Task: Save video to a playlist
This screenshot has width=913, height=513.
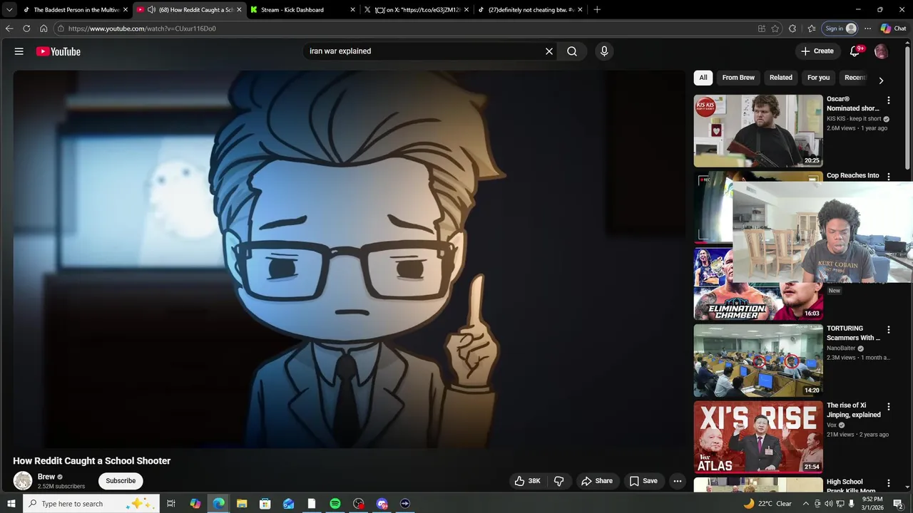Action: 643,481
